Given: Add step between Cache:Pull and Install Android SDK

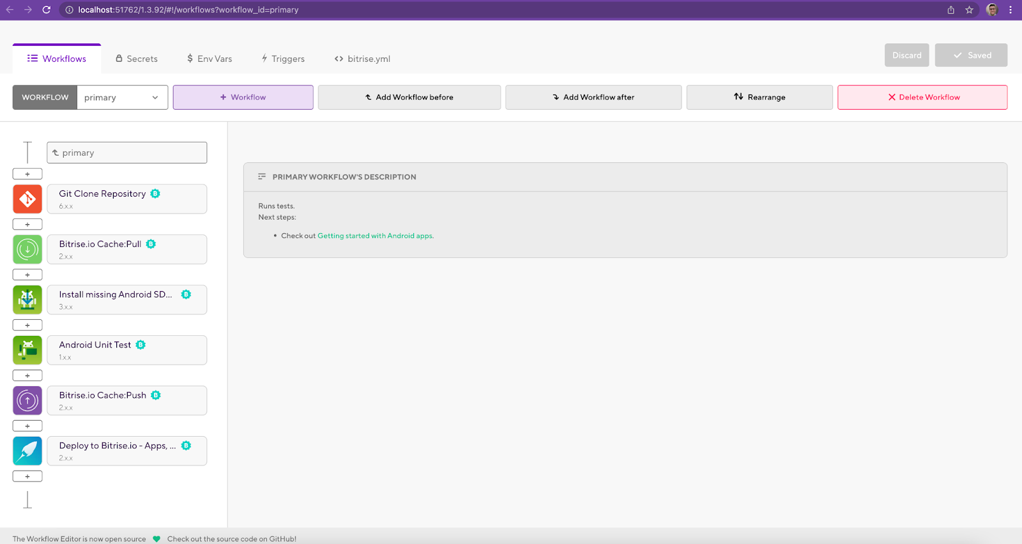Looking at the screenshot, I should pyautogui.click(x=27, y=275).
